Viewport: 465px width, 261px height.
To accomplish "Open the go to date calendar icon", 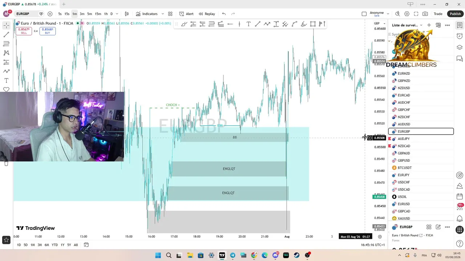I will (86, 245).
